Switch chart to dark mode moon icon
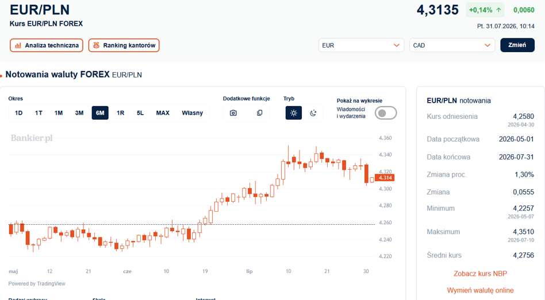This screenshot has height=300, width=545. point(313,113)
